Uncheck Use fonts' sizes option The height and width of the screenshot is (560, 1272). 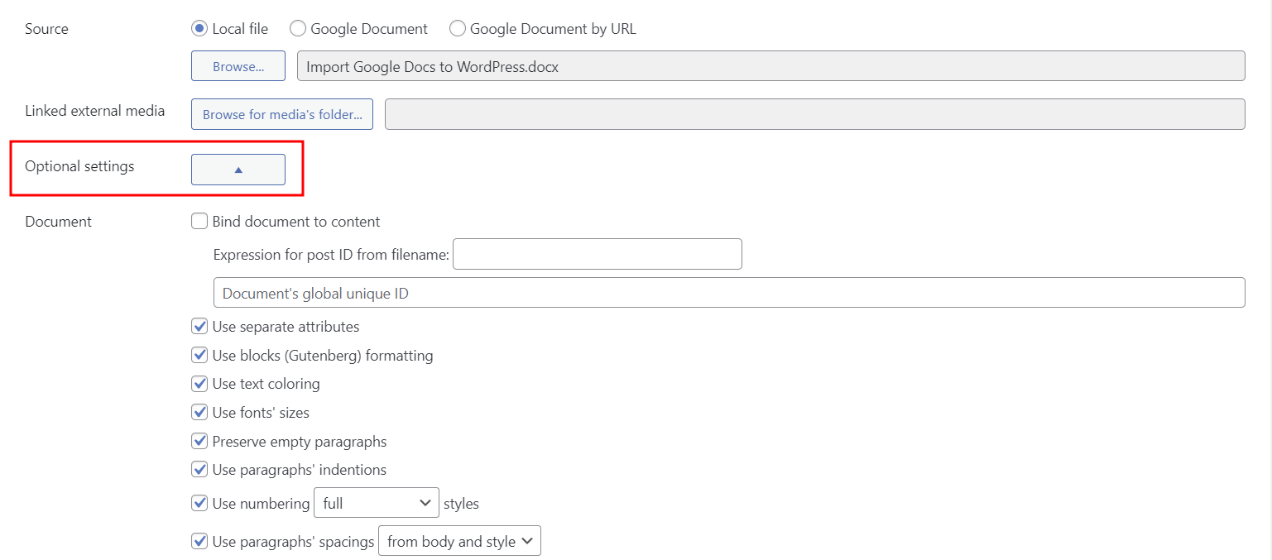199,412
